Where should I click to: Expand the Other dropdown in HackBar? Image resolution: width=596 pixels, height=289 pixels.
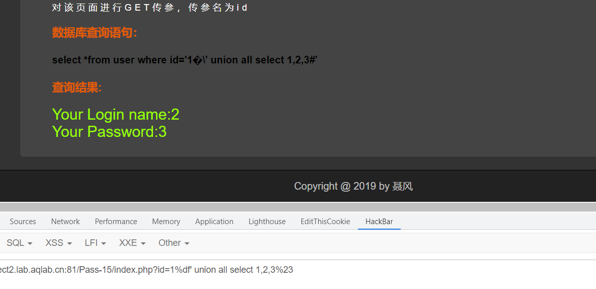click(174, 243)
